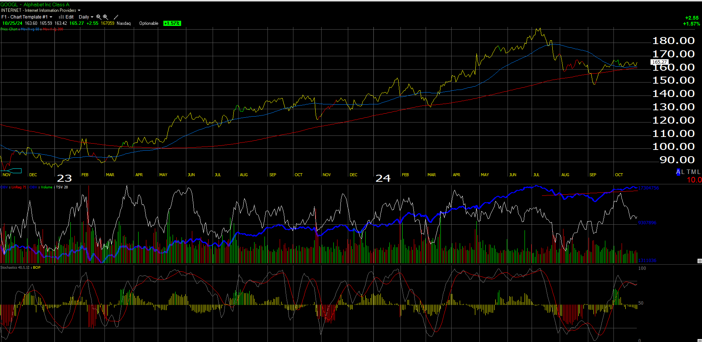
Task: Click the TSV 20 indicator label
Action: coord(62,187)
